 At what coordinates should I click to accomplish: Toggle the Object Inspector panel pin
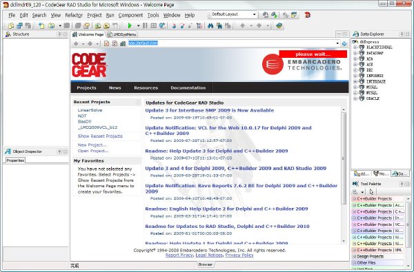[59, 151]
